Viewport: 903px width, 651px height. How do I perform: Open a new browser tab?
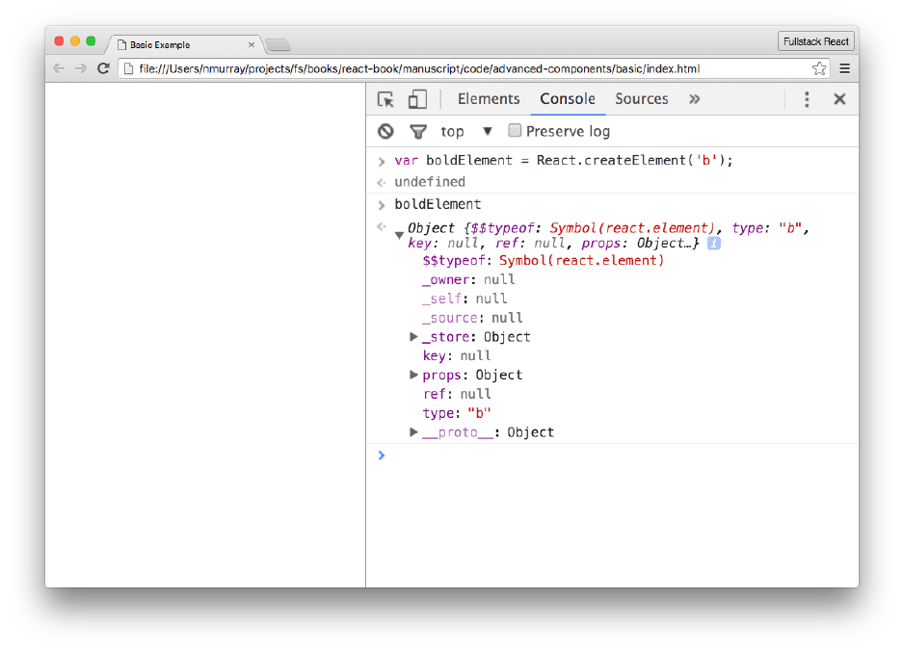coord(279,45)
